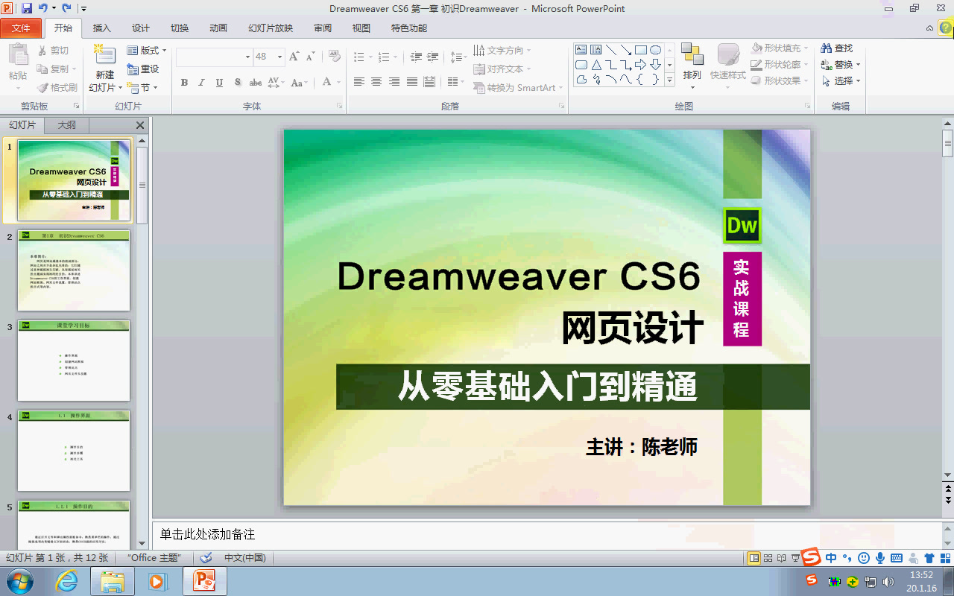954x596 pixels.
Task: Open Internet Explorer from taskbar
Action: click(x=67, y=581)
